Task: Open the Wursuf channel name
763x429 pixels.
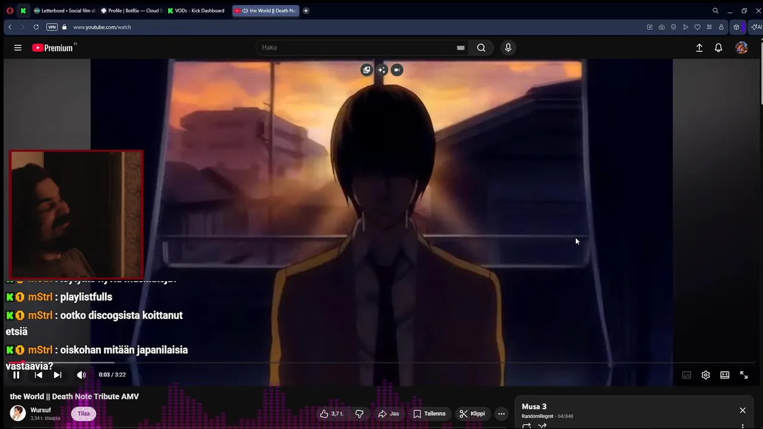Action: pyautogui.click(x=41, y=410)
